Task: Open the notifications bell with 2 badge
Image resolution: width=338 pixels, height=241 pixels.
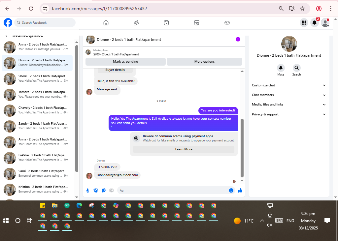Action: (315, 23)
